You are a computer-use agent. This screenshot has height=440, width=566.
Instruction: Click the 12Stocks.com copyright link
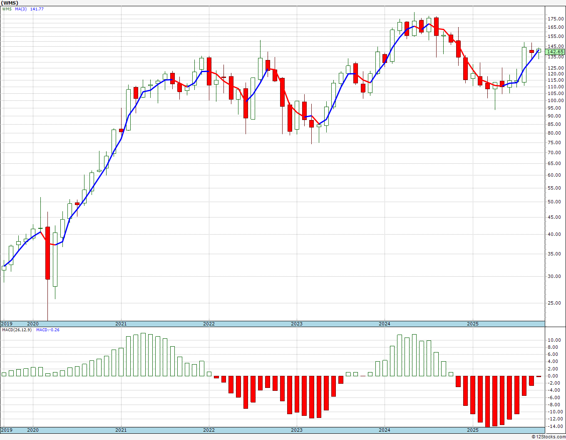point(548,437)
